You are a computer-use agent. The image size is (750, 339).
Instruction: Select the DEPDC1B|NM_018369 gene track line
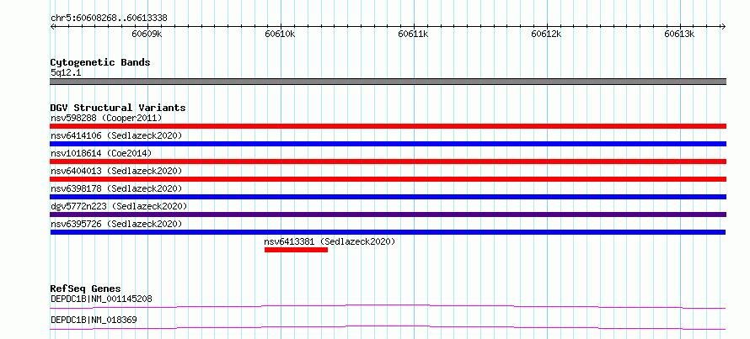point(388,327)
